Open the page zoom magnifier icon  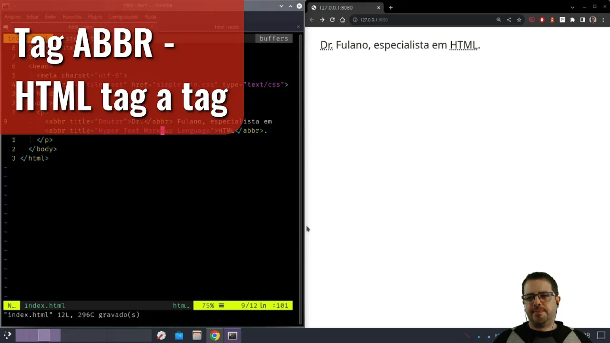(x=498, y=20)
